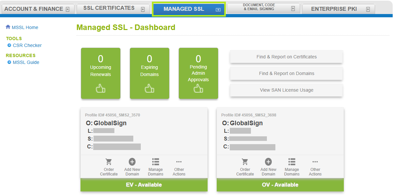Click the Add New Domain plus icon on EV profile
This screenshot has height=196, width=394.
[132, 161]
